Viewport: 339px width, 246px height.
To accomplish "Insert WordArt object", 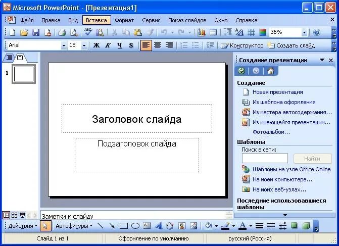I will click(x=159, y=226).
